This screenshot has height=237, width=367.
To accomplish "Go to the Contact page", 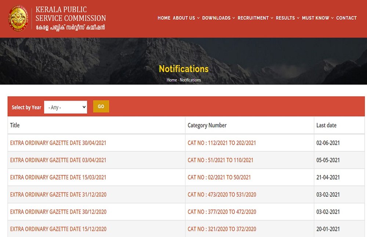I will click(346, 18).
